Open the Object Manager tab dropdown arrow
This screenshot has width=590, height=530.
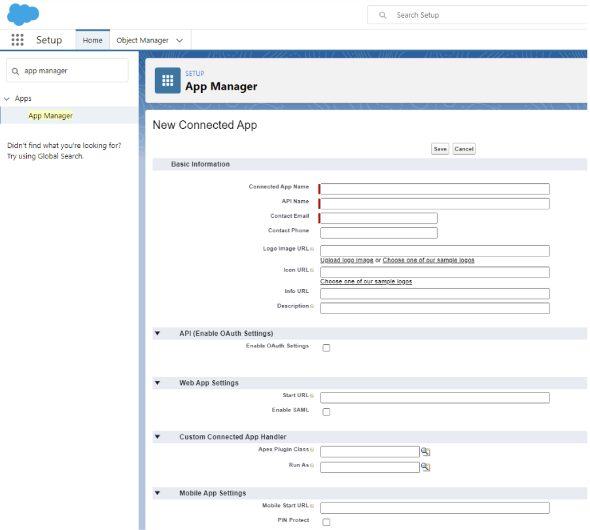coord(179,41)
